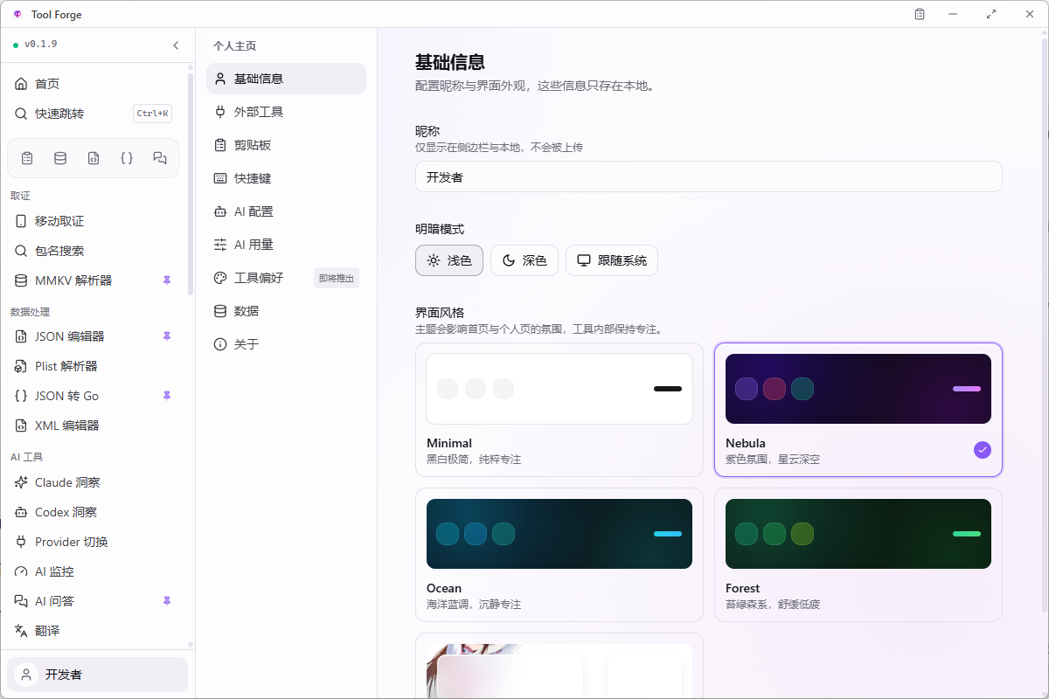Unpin AI 问答 using its pin icon
The height and width of the screenshot is (699, 1049).
167,601
